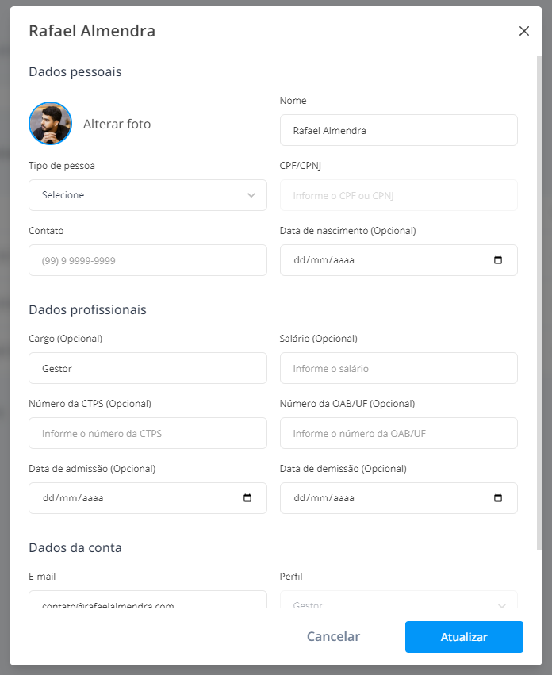Open the dismissal date calendar icon
This screenshot has width=552, height=675.
[498, 498]
